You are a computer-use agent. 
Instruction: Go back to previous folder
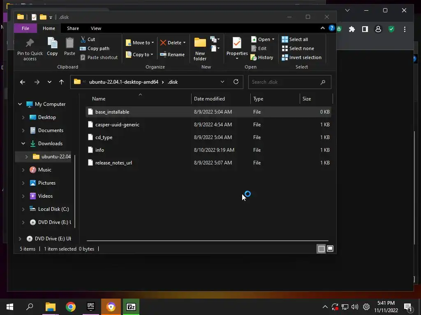23,82
